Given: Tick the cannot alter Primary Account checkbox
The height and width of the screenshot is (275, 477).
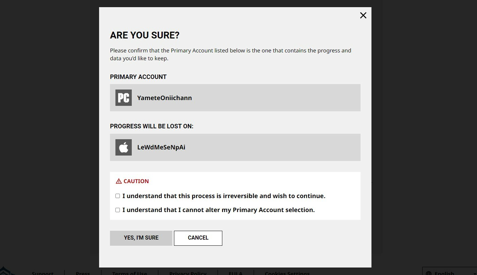Looking at the screenshot, I should click(x=117, y=210).
